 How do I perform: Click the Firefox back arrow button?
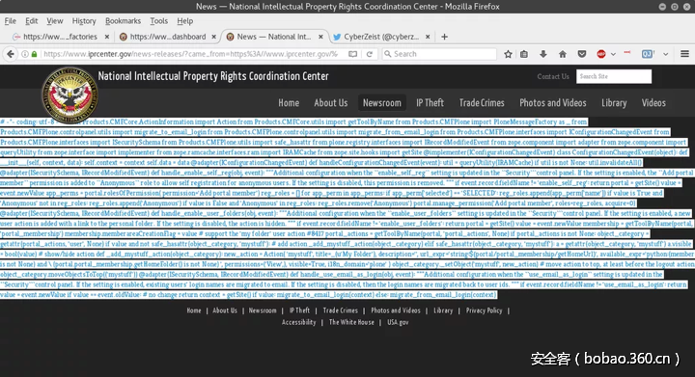click(11, 54)
